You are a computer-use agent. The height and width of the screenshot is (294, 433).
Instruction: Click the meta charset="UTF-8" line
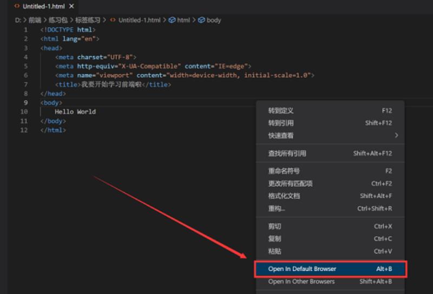click(96, 57)
